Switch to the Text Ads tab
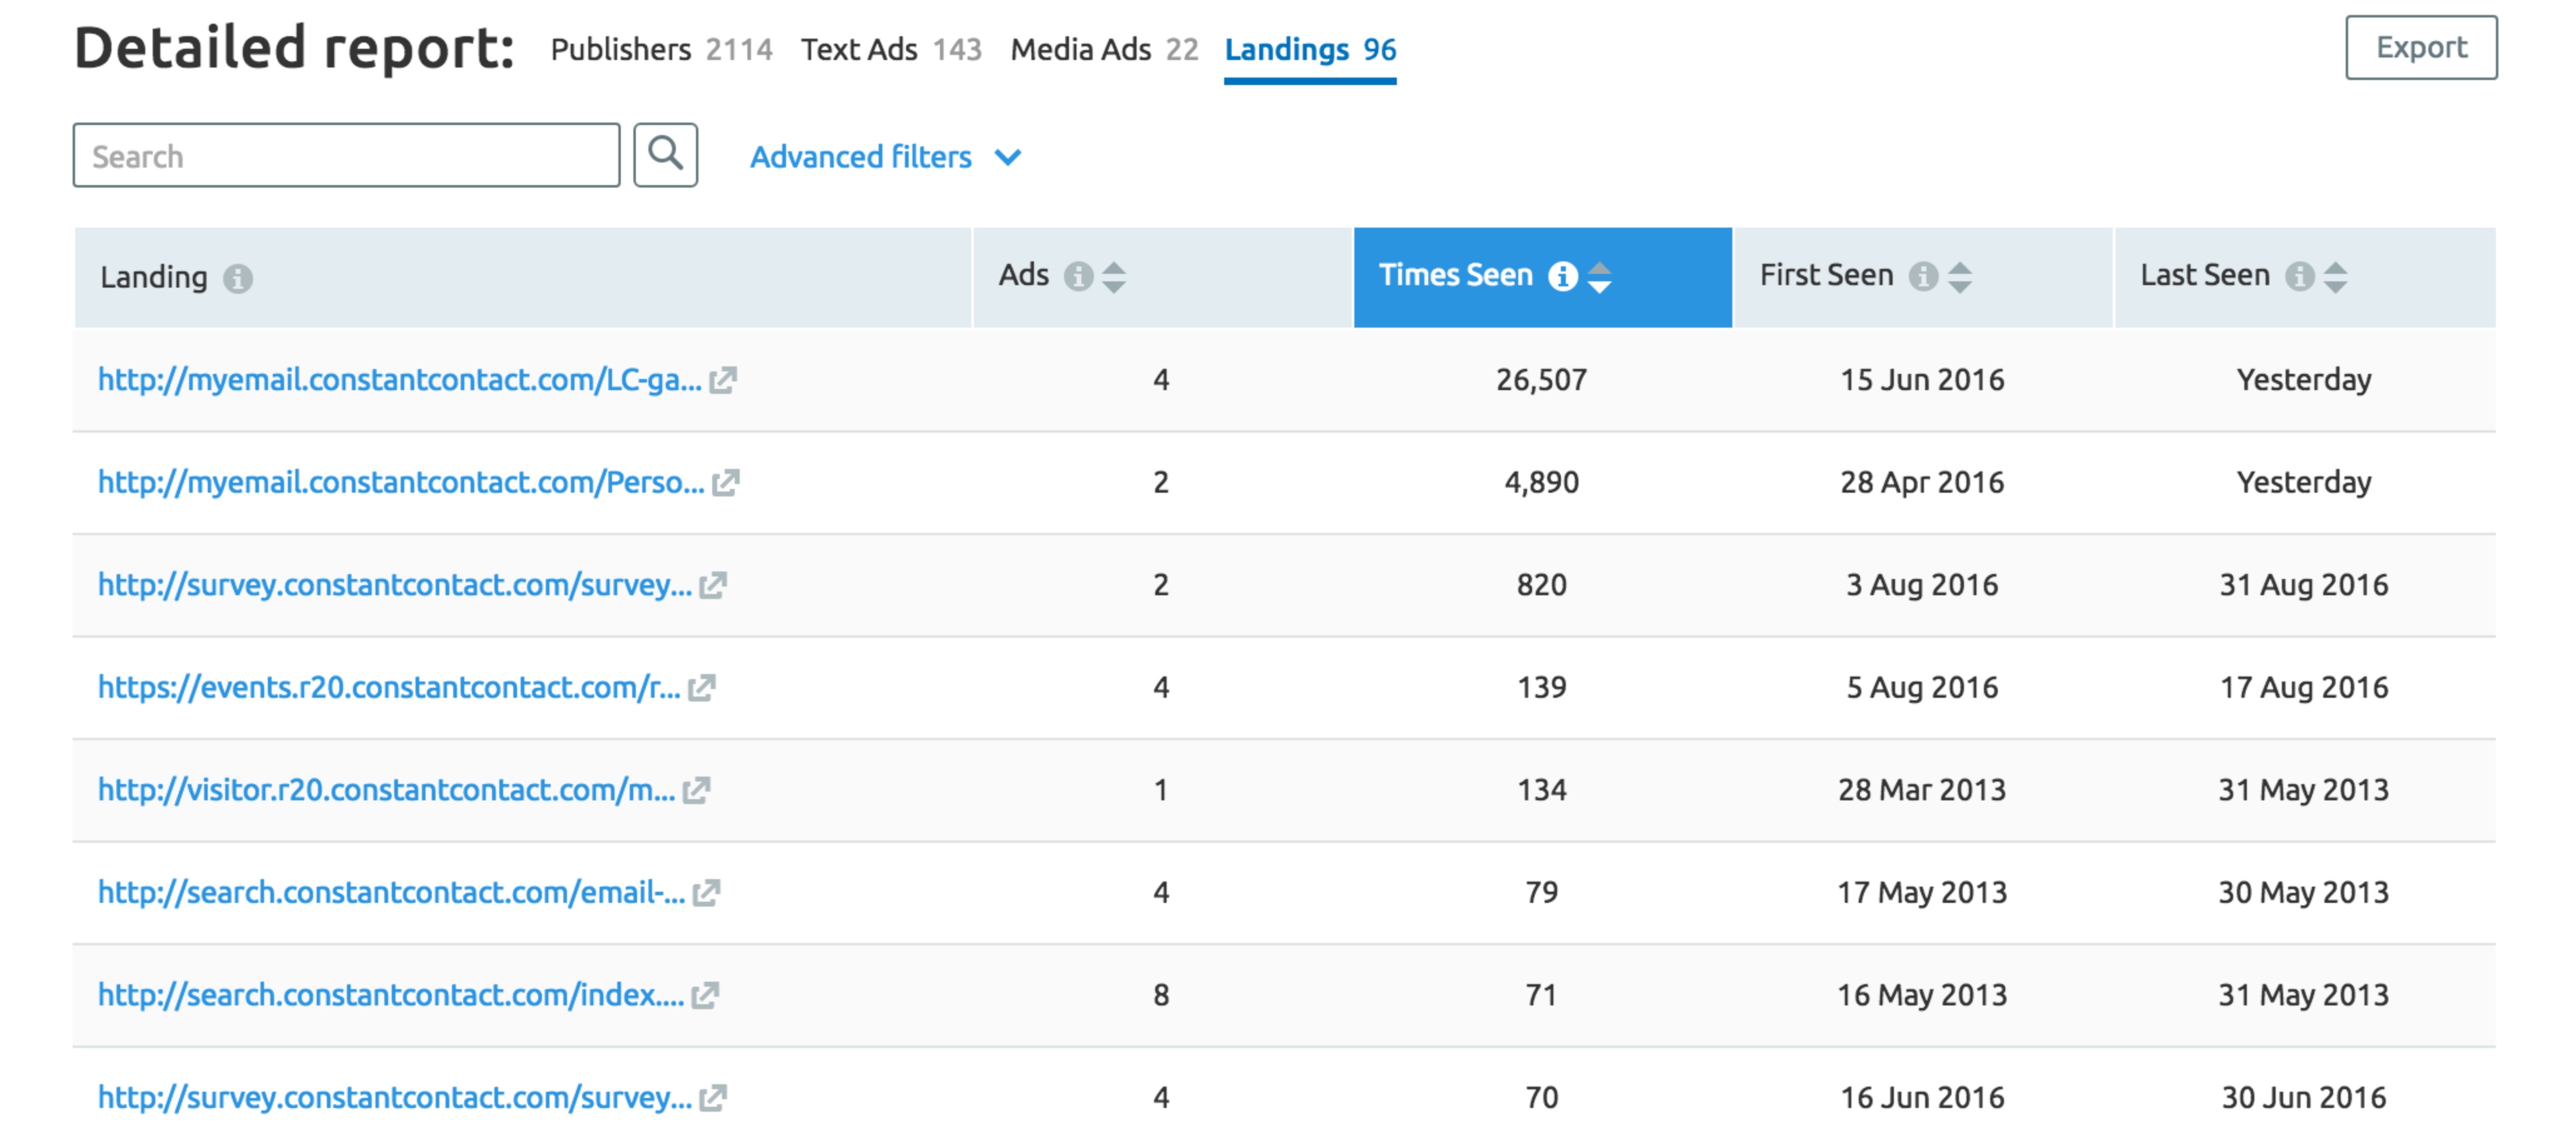This screenshot has width=2576, height=1148. [891, 49]
